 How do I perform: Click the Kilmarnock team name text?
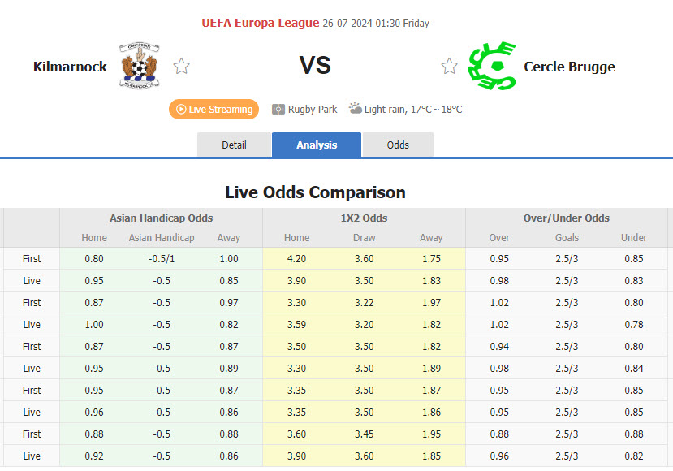(69, 67)
